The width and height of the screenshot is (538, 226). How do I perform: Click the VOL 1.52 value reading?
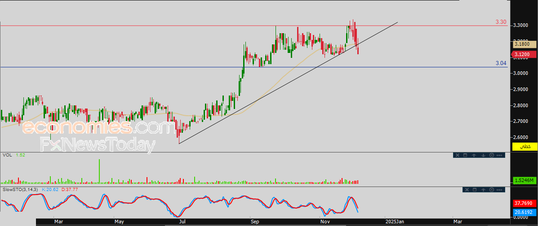[x=21, y=155]
